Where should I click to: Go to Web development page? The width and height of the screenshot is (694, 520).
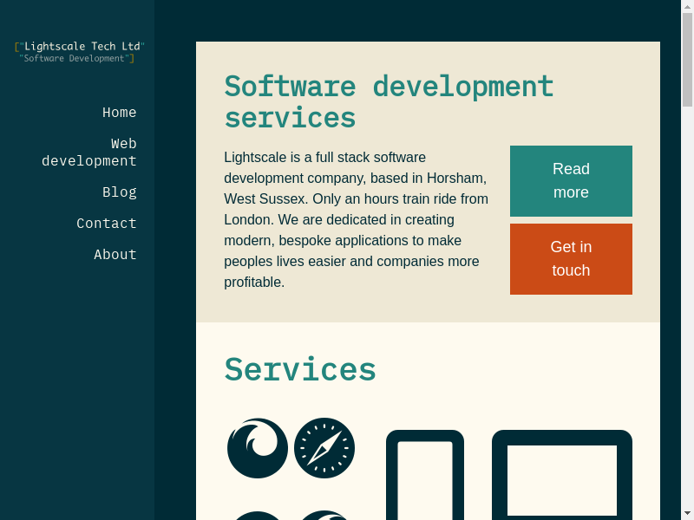pos(89,153)
